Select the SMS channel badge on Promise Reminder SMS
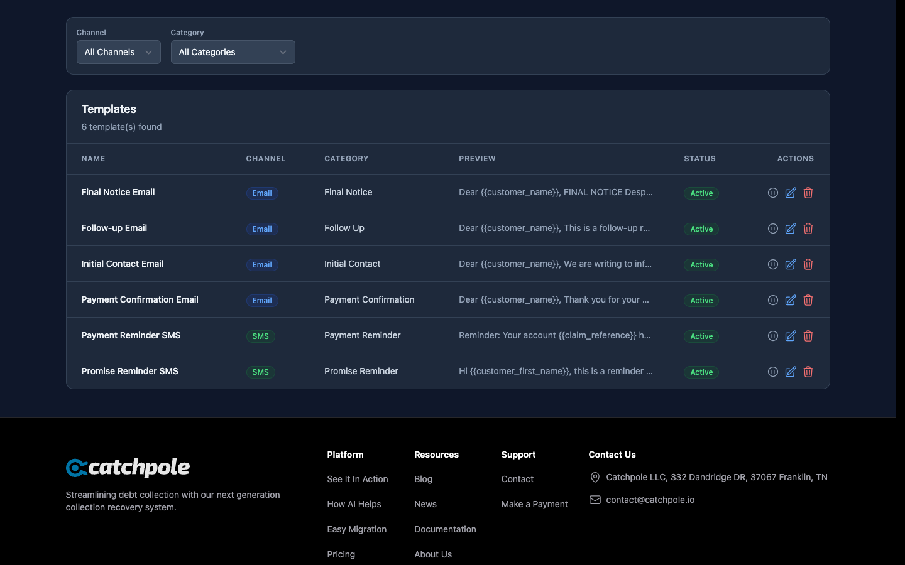This screenshot has width=905, height=565. click(x=260, y=372)
